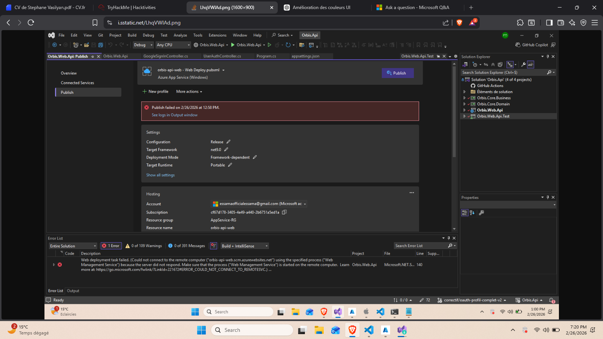Toggle the Properties panel auto-hide pin

548,197
